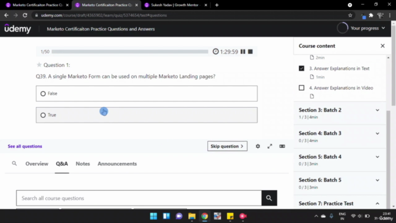The width and height of the screenshot is (396, 223).
Task: Click the Wi-Fi icon in the system tray
Action: tap(353, 216)
